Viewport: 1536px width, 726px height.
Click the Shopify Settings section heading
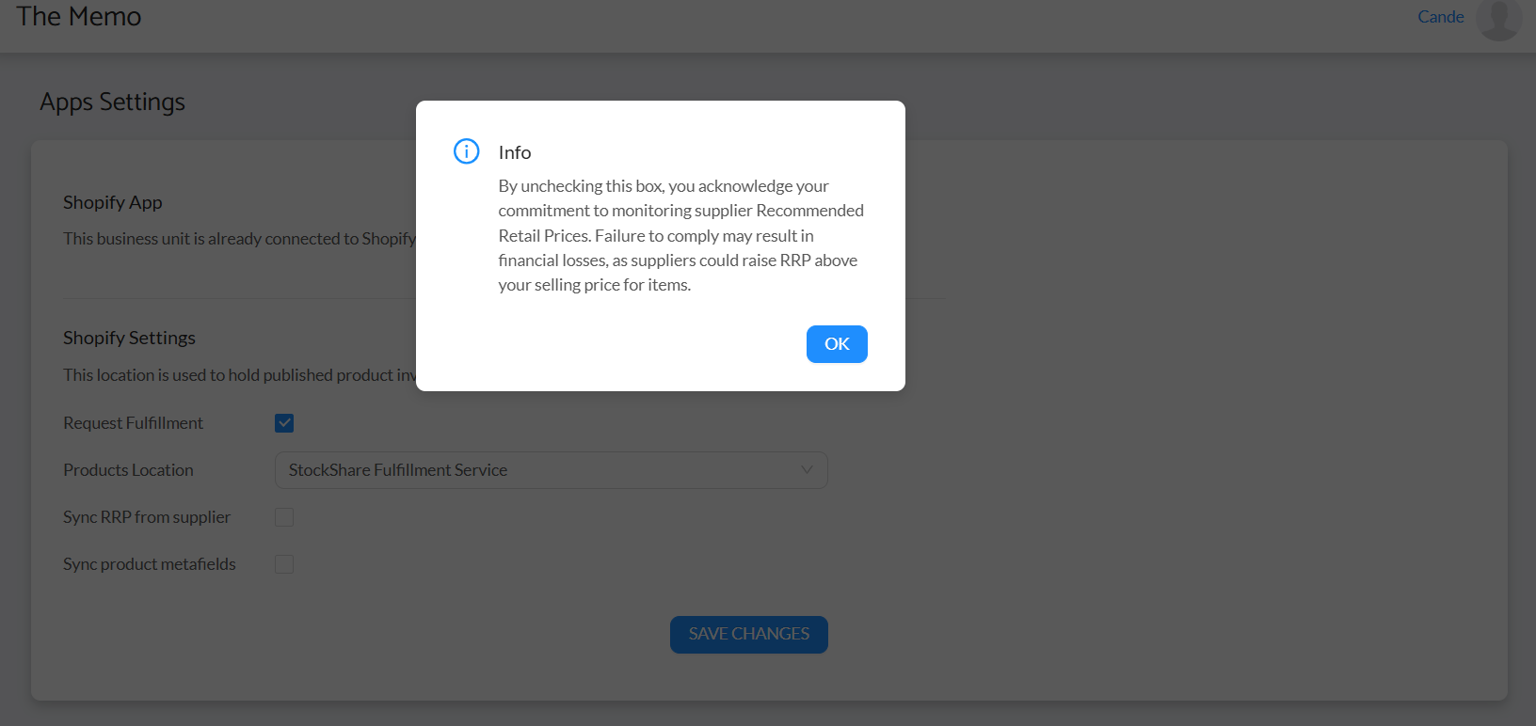pos(129,338)
